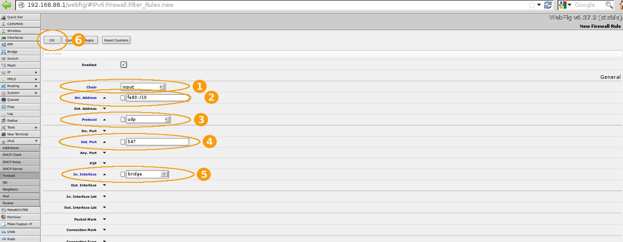
Task: Open the Log icon entry
Action: (4, 113)
